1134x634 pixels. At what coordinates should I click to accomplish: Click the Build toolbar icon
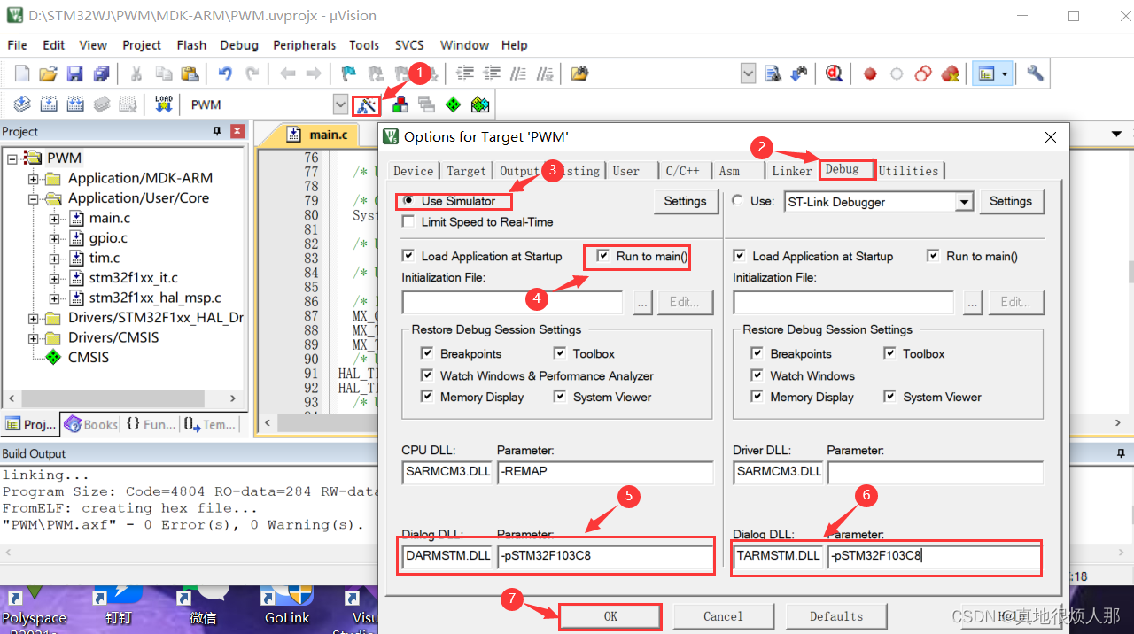[49, 104]
